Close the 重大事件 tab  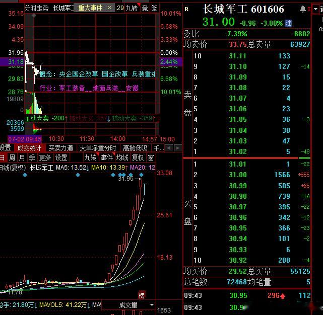[x=109, y=8]
